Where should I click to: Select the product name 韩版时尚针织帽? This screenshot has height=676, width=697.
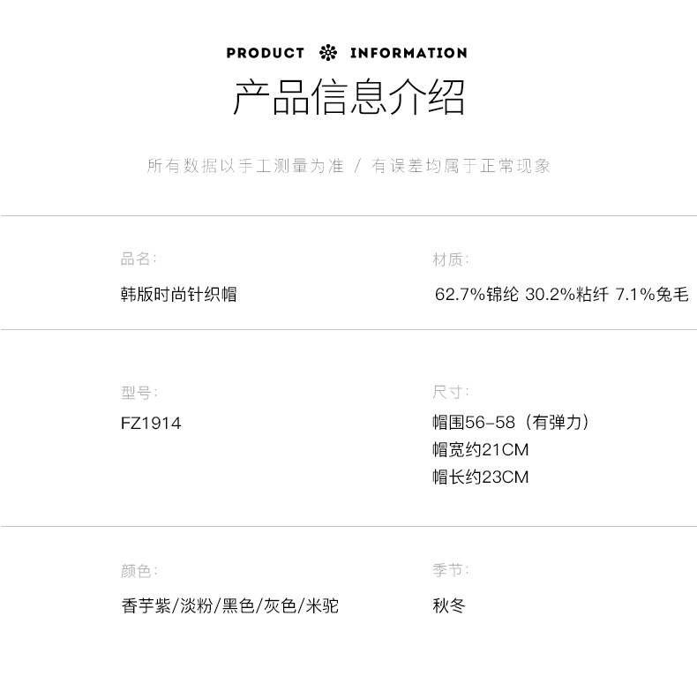tap(179, 295)
